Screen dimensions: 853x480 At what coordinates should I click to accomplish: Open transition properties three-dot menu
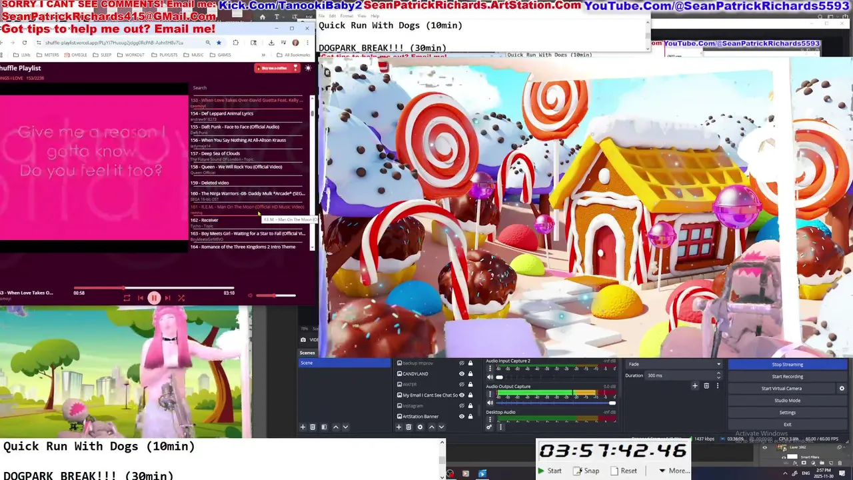pyautogui.click(x=718, y=385)
